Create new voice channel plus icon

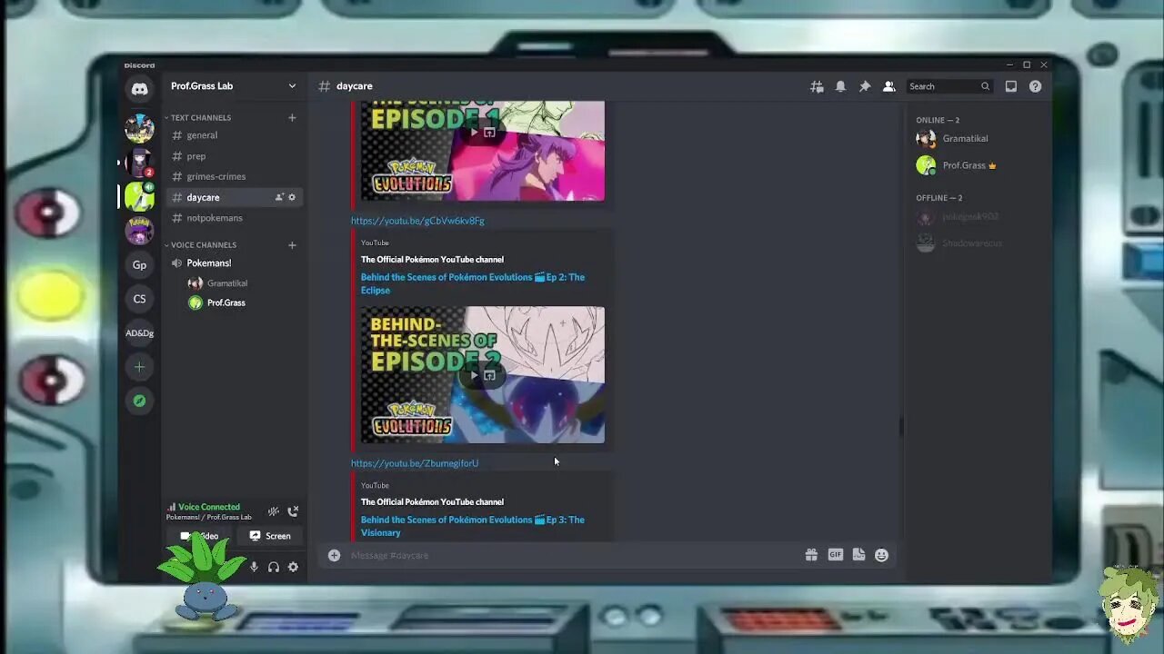pyautogui.click(x=292, y=244)
